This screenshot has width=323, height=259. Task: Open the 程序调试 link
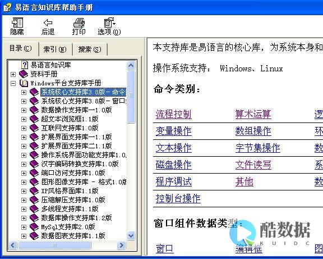coord(173,182)
